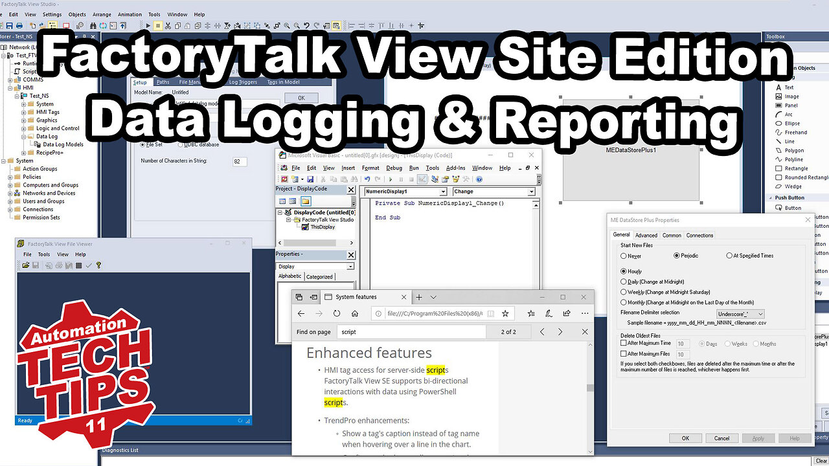The image size is (829, 466).
Task: Select the At Specified Times option
Action: coord(729,256)
